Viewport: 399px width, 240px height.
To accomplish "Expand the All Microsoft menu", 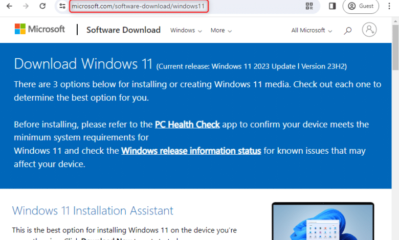I will 312,30.
